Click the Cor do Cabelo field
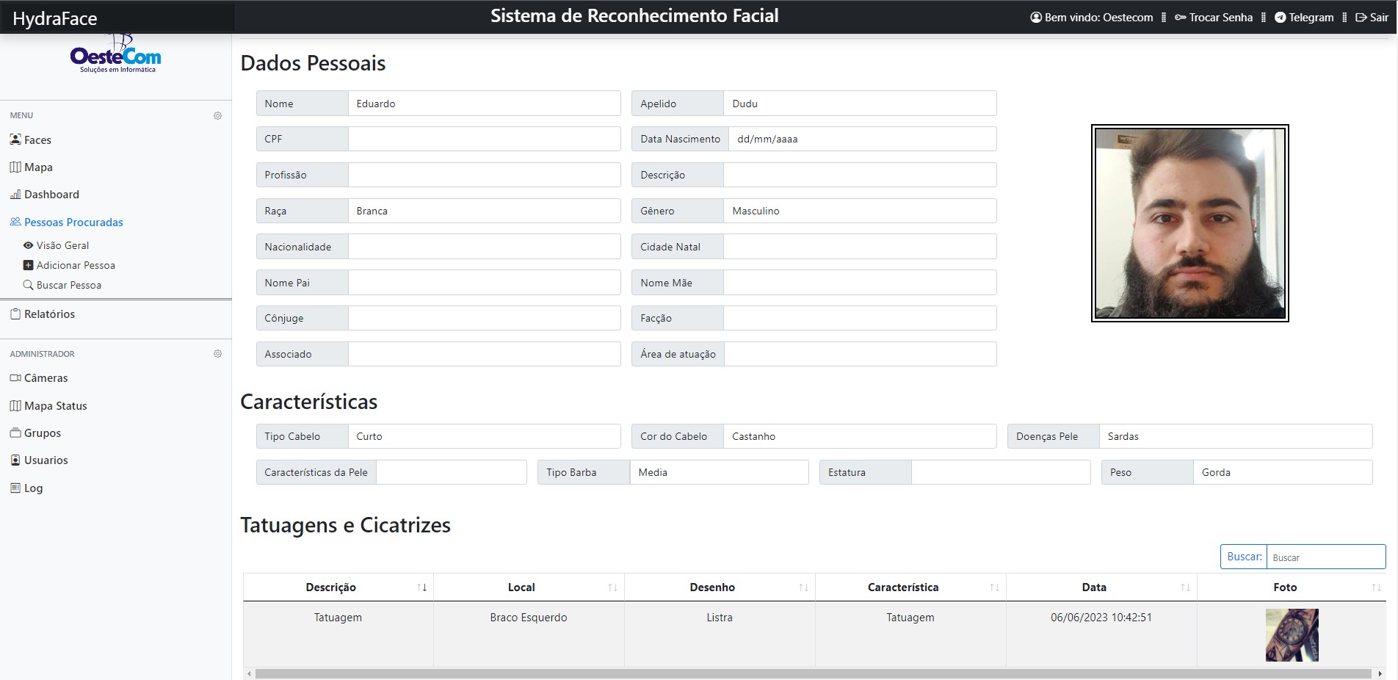This screenshot has width=1398, height=680. click(860, 436)
